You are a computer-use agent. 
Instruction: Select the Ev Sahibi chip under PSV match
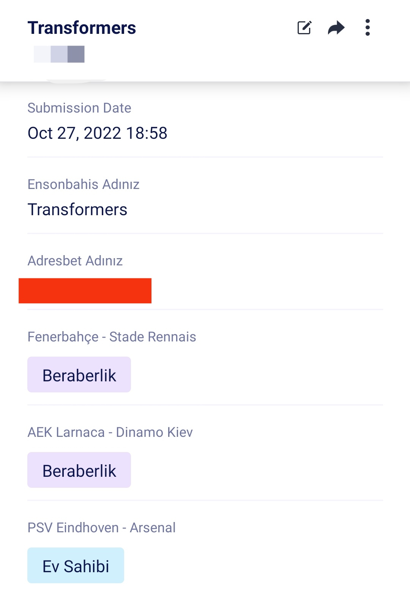click(x=76, y=565)
